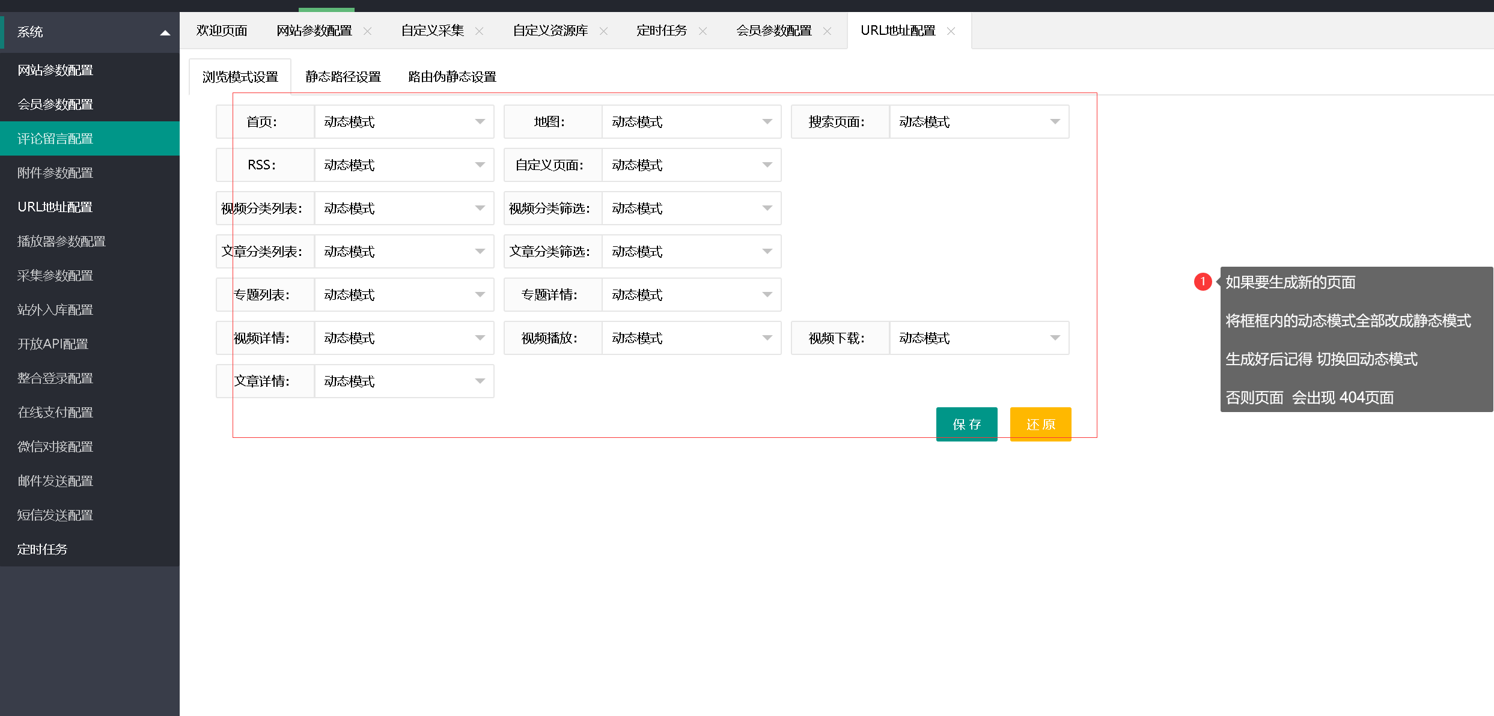Viewport: 1494px width, 716px height.
Task: Close the 定时任务 tab
Action: coord(703,31)
